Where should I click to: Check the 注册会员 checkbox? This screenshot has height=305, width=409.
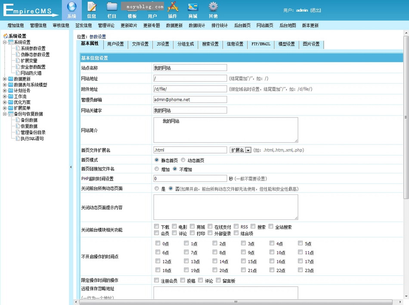point(156,280)
